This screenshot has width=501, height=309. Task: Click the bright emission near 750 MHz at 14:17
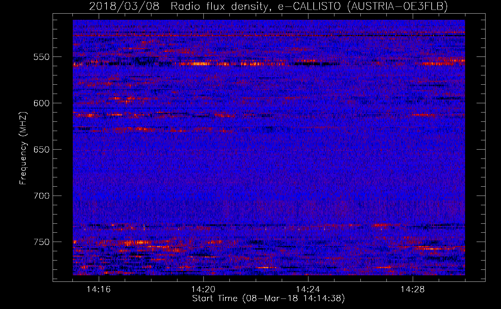[x=136, y=242]
